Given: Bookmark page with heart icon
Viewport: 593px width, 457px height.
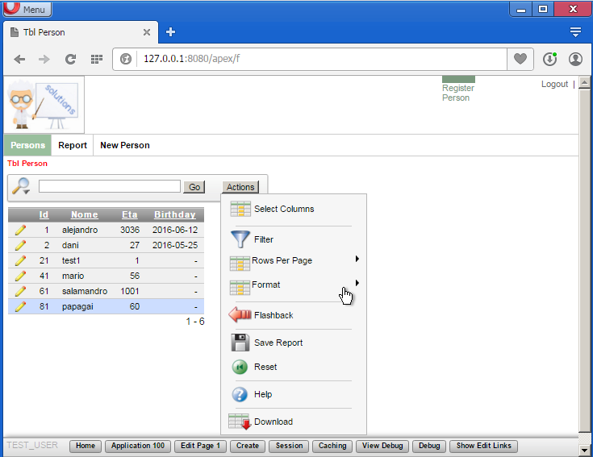Looking at the screenshot, I should [520, 59].
